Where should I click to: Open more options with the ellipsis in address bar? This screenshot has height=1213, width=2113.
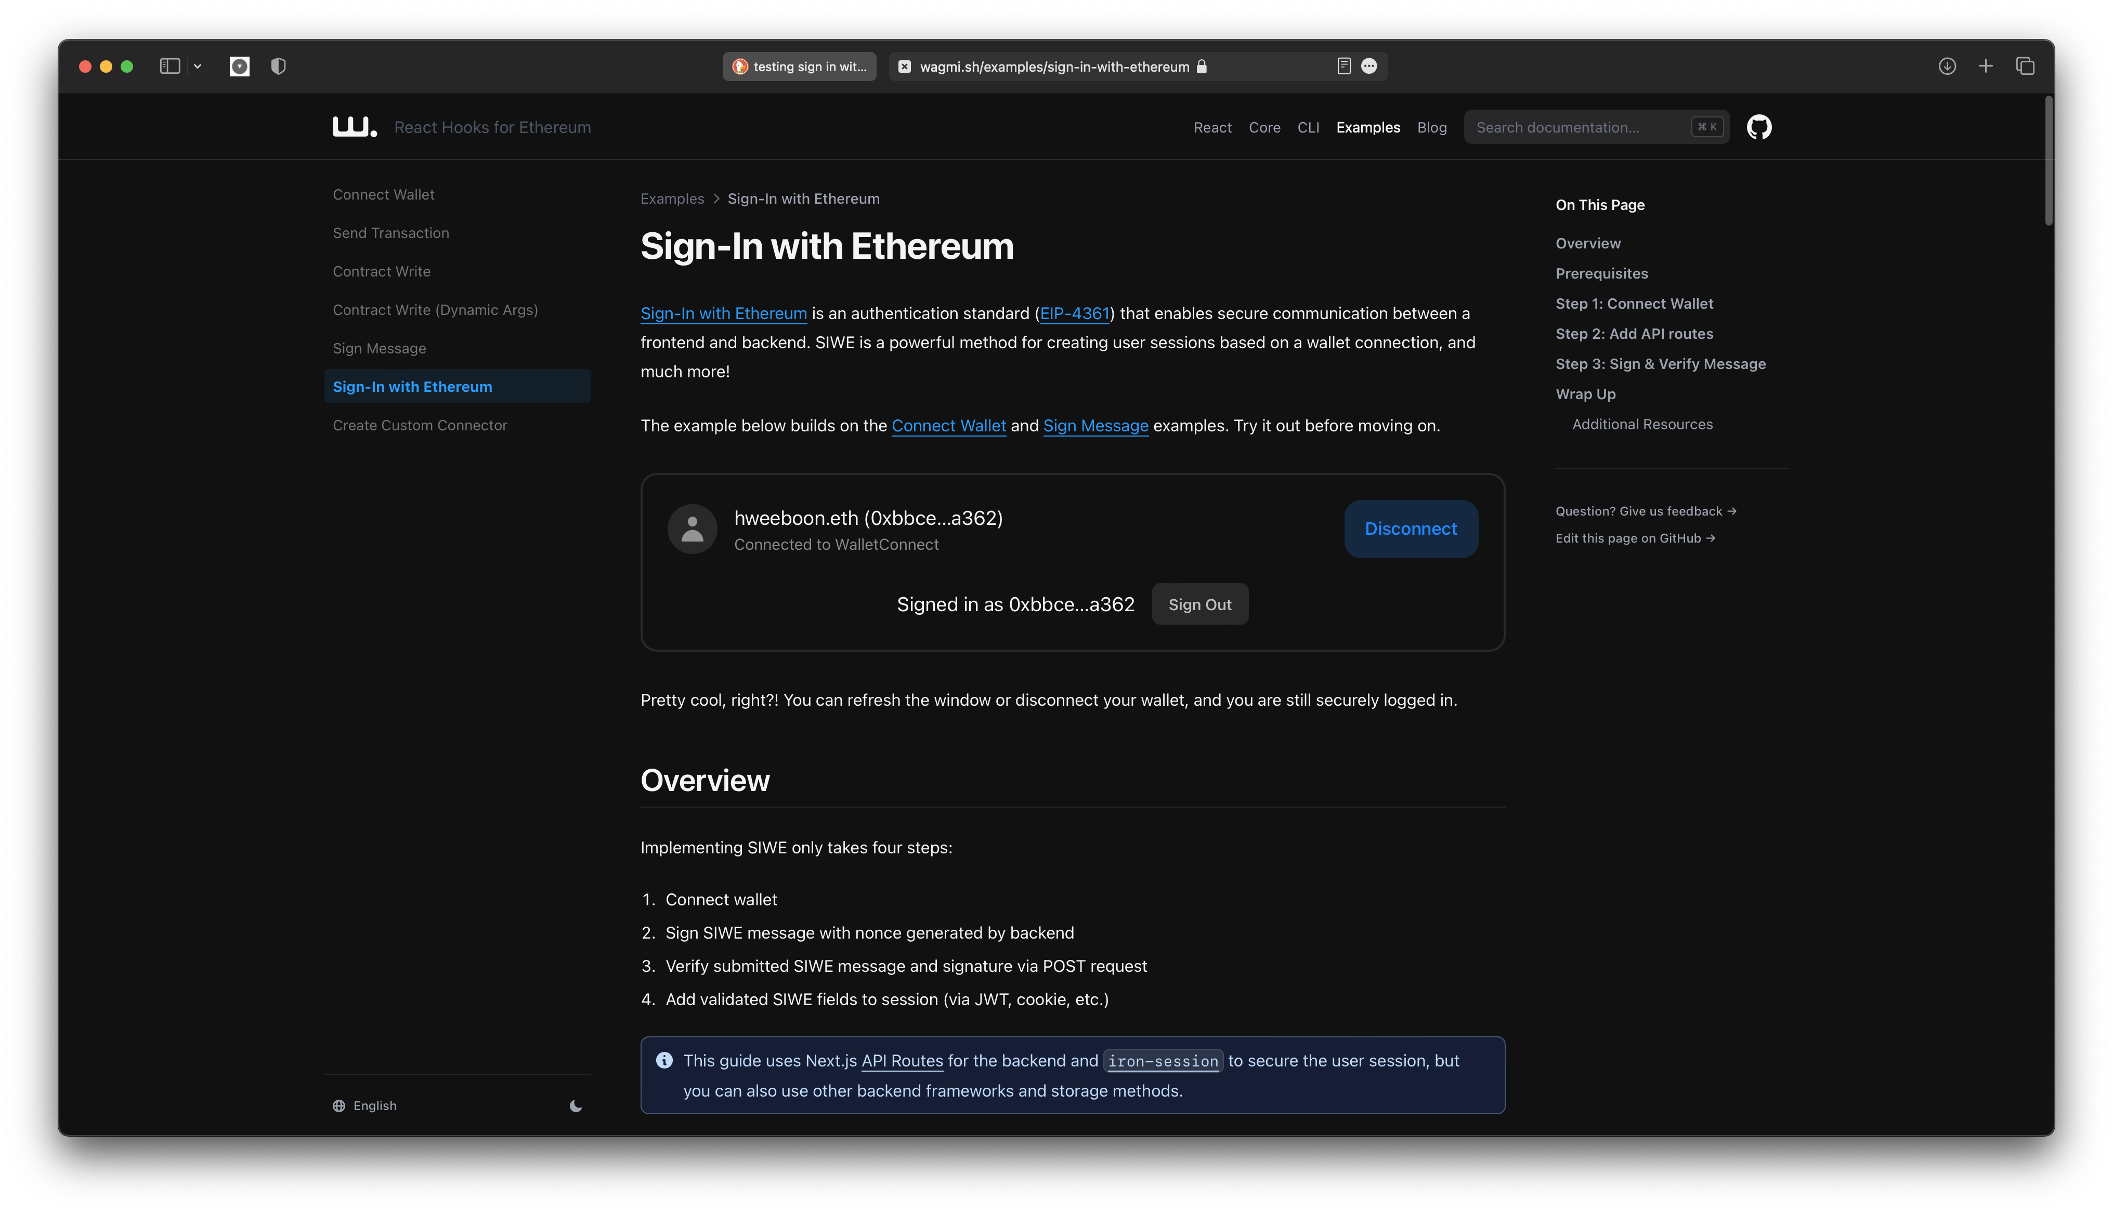(x=1369, y=66)
